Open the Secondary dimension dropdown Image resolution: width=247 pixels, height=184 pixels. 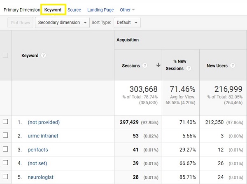63,23
